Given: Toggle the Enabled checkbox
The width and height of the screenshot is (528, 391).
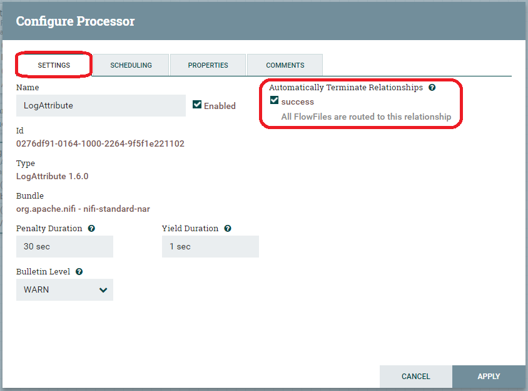Looking at the screenshot, I should point(197,105).
